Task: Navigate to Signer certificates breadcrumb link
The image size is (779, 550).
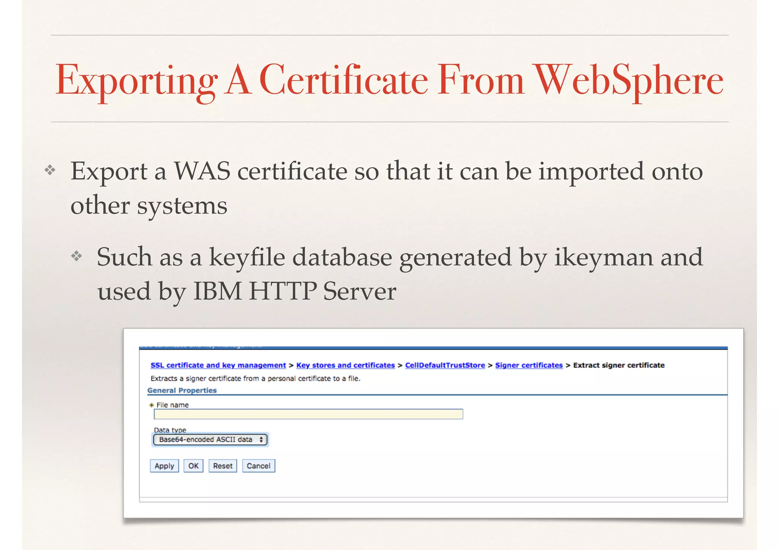Action: [529, 365]
